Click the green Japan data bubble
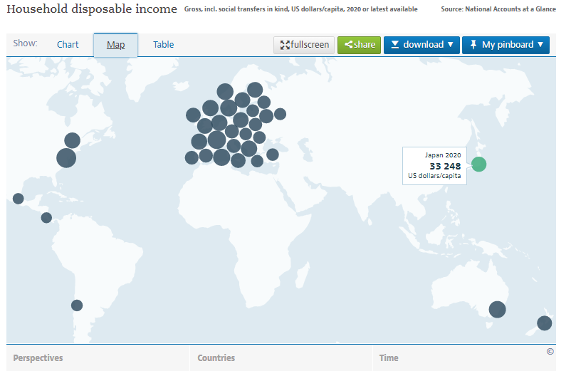576x371 pixels. point(478,164)
